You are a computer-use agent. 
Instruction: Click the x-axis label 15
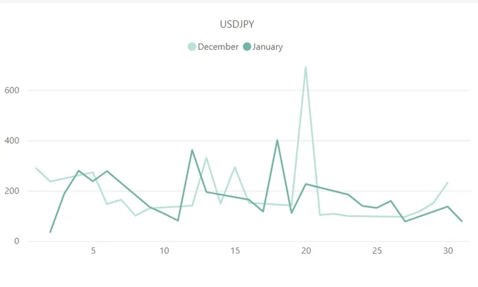pyautogui.click(x=234, y=251)
